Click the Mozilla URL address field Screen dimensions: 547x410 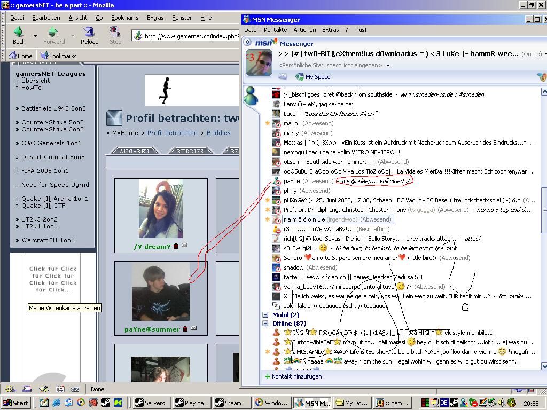click(185, 36)
